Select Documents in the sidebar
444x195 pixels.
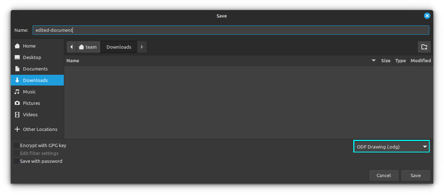coord(35,69)
